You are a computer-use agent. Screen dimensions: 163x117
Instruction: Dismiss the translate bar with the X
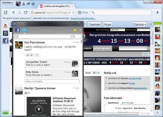150,24
